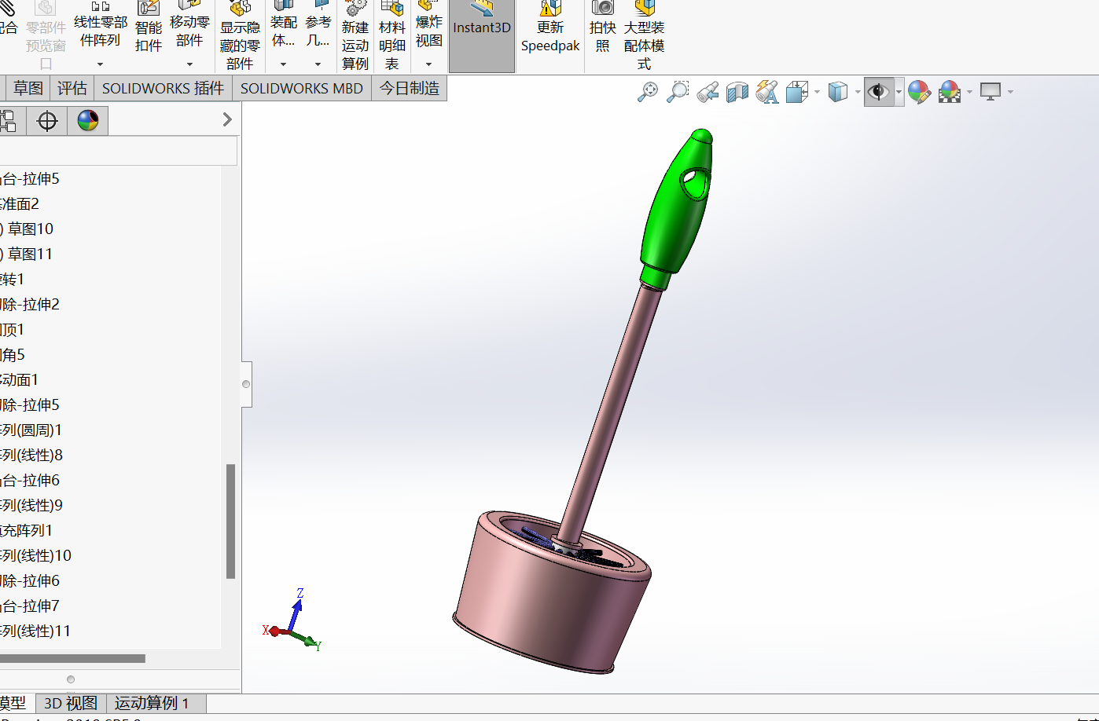Click Show Hidden Components (显示隐藏的零部件)

pos(240,36)
